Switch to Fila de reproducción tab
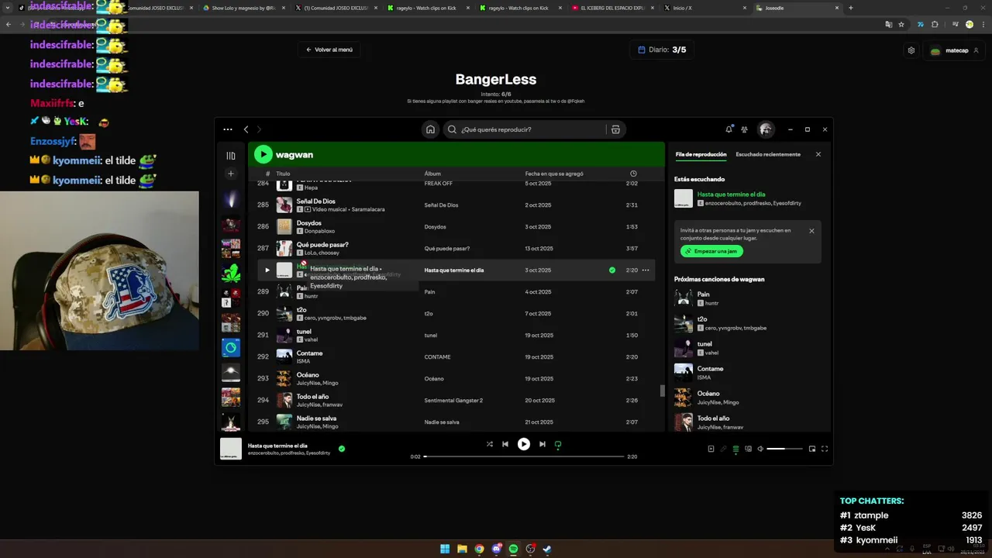992x558 pixels. pos(701,154)
